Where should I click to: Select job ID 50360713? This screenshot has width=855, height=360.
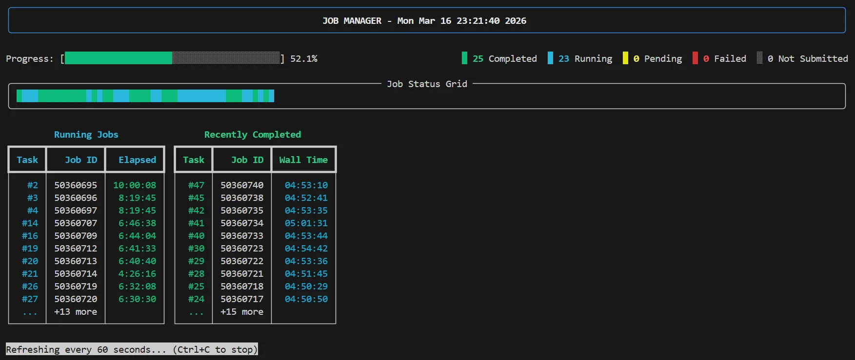[76, 261]
